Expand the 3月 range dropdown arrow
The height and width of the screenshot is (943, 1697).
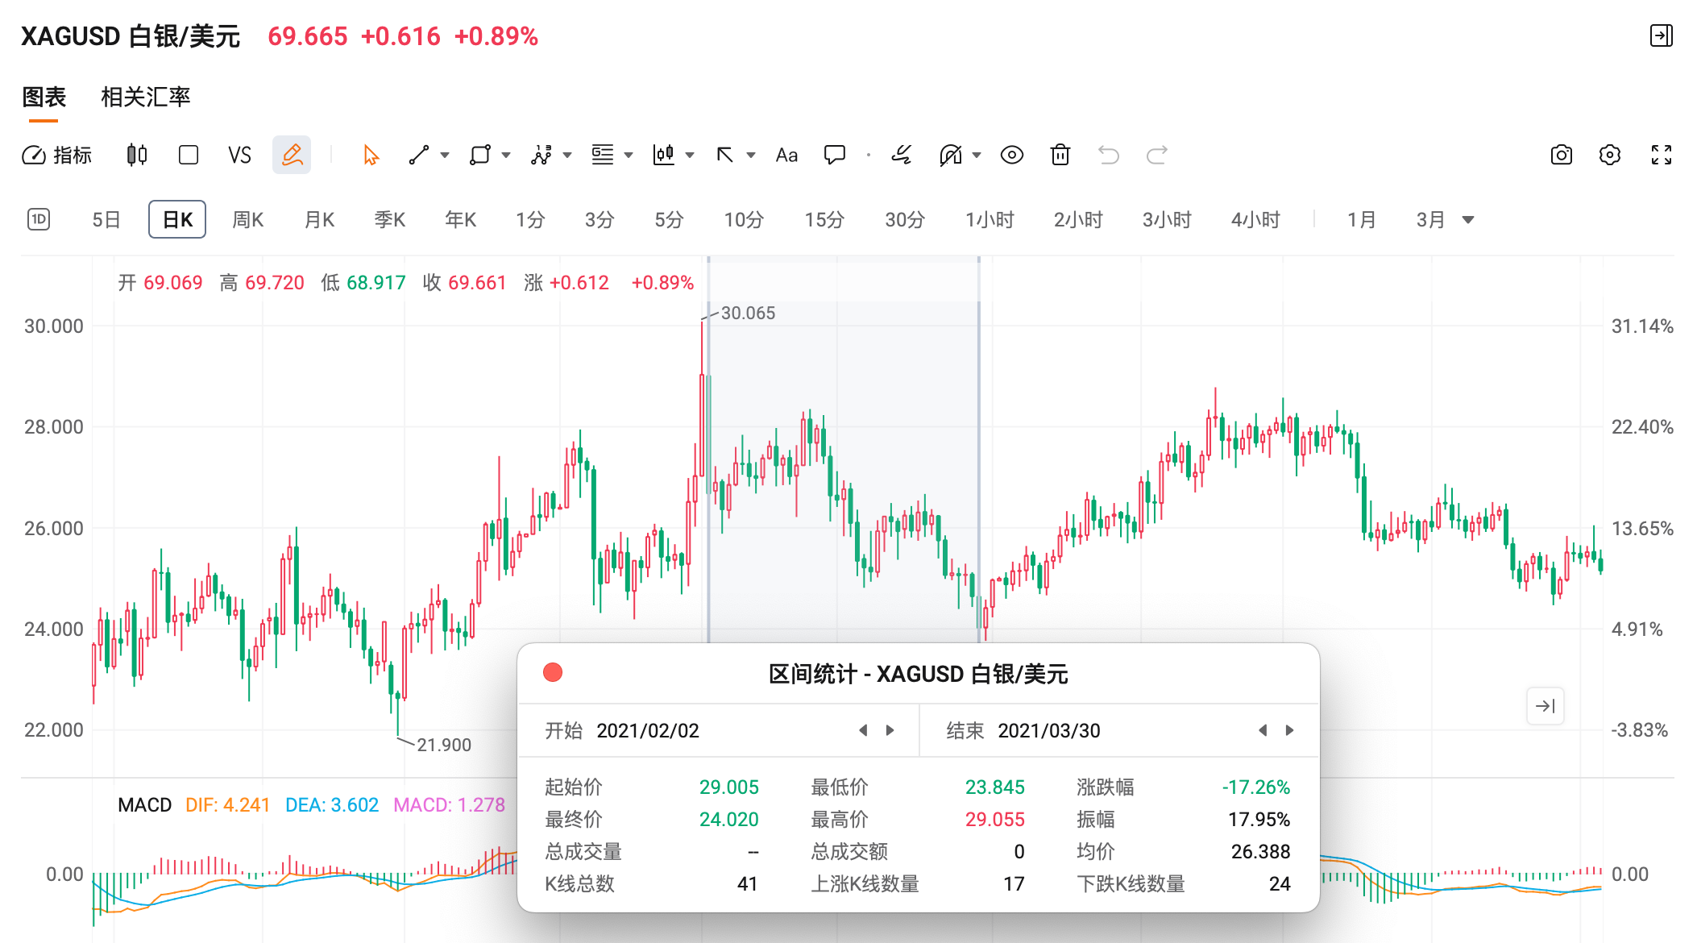click(x=1467, y=220)
